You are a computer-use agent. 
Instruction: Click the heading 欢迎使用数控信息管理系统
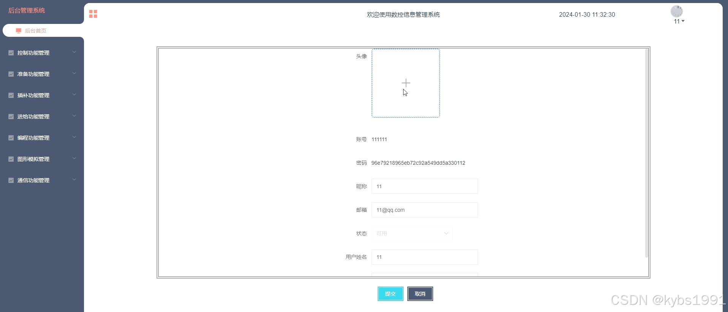click(x=403, y=14)
